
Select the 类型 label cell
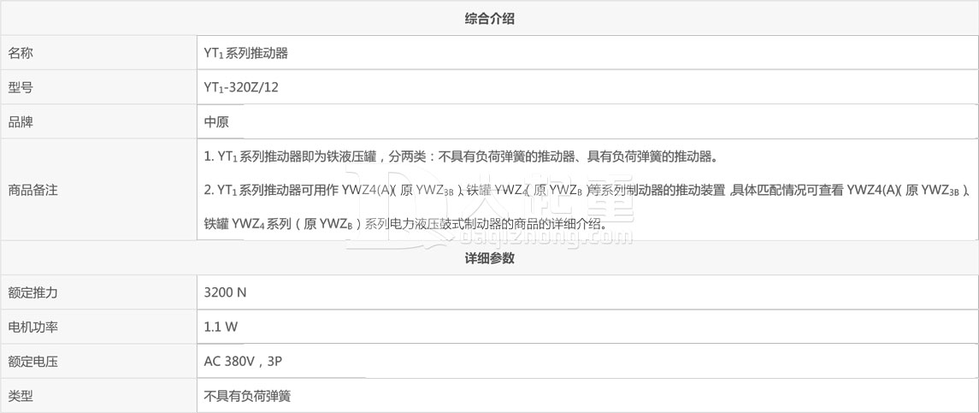98,395
